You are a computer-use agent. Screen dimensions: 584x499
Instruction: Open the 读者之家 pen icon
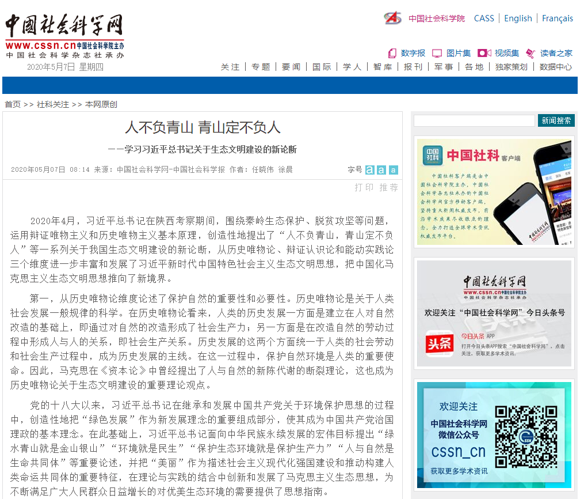coord(530,53)
